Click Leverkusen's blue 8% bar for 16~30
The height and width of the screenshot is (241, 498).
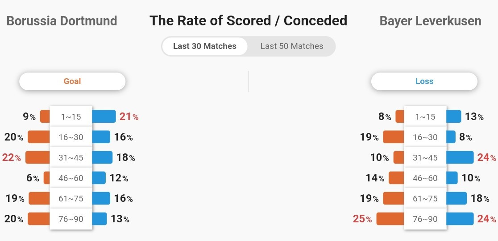(x=451, y=137)
